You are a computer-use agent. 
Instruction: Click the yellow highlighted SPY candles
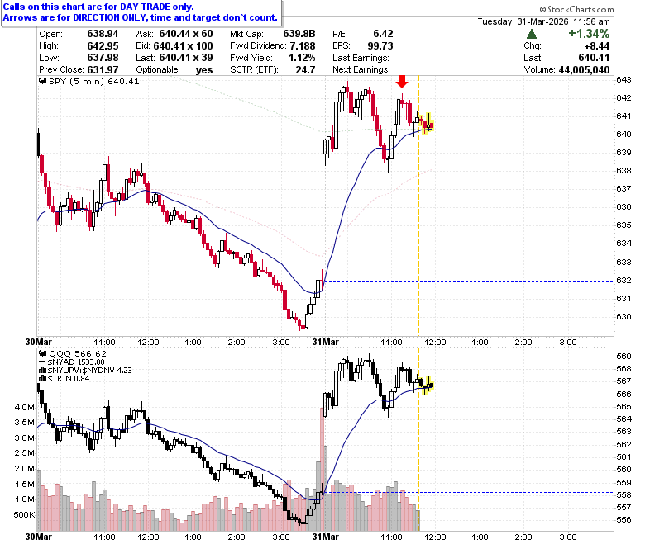(427, 123)
